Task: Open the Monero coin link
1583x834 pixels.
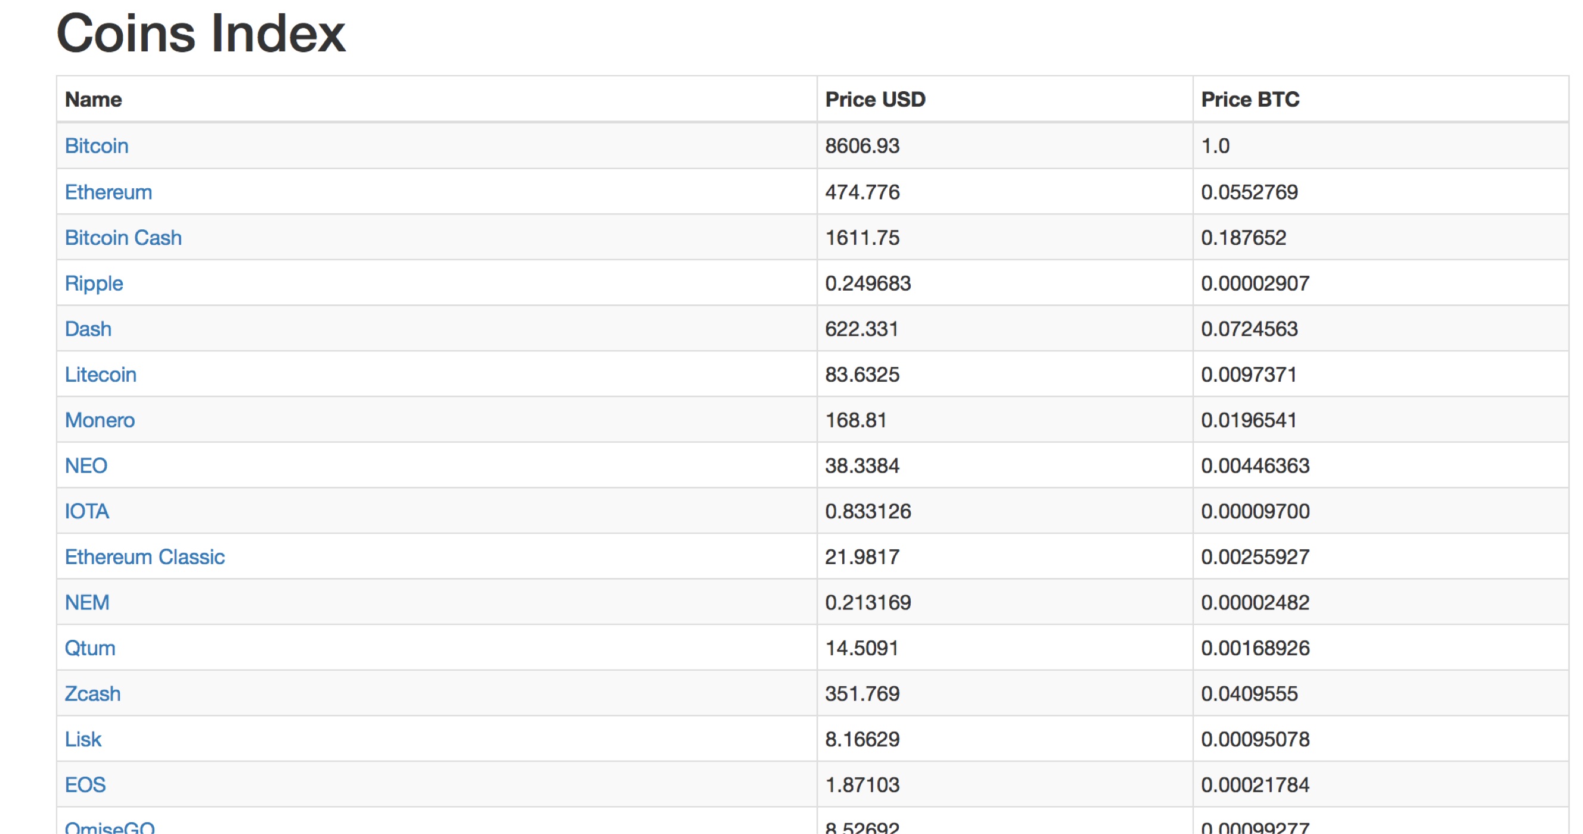Action: tap(100, 420)
